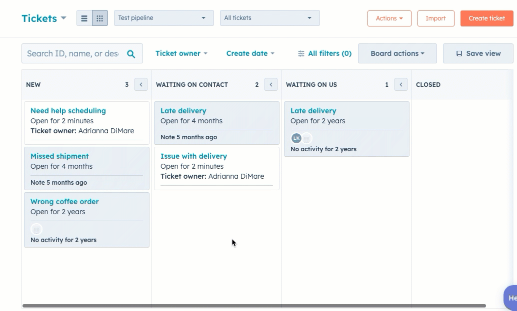This screenshot has width=517, height=311.
Task: Click NEW column count 3
Action: (126, 84)
